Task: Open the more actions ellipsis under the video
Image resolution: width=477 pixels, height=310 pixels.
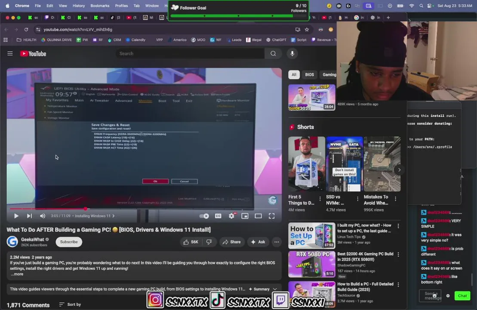Action: pos(277,242)
